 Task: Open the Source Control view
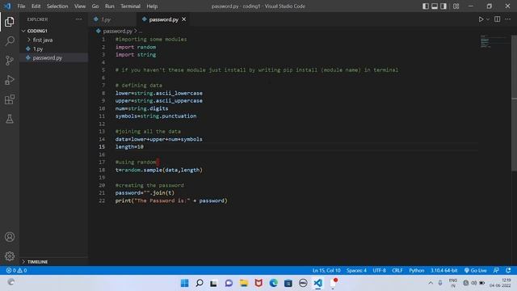[10, 61]
